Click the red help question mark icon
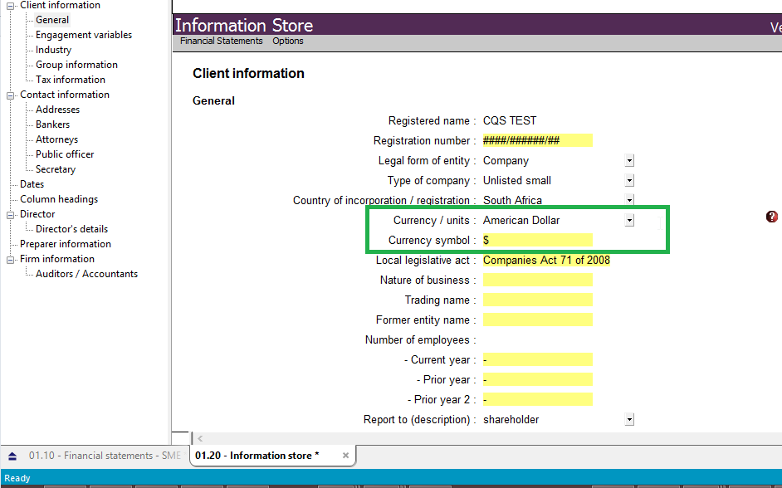782x488 pixels. [772, 217]
